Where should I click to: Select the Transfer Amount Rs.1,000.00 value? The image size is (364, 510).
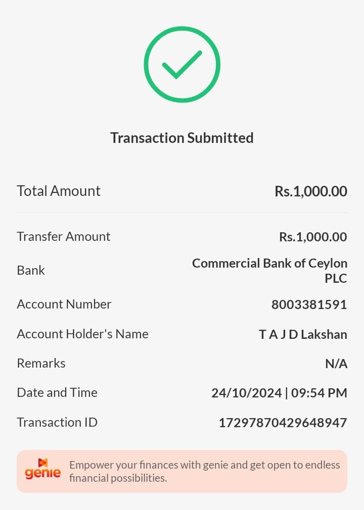[x=313, y=237]
